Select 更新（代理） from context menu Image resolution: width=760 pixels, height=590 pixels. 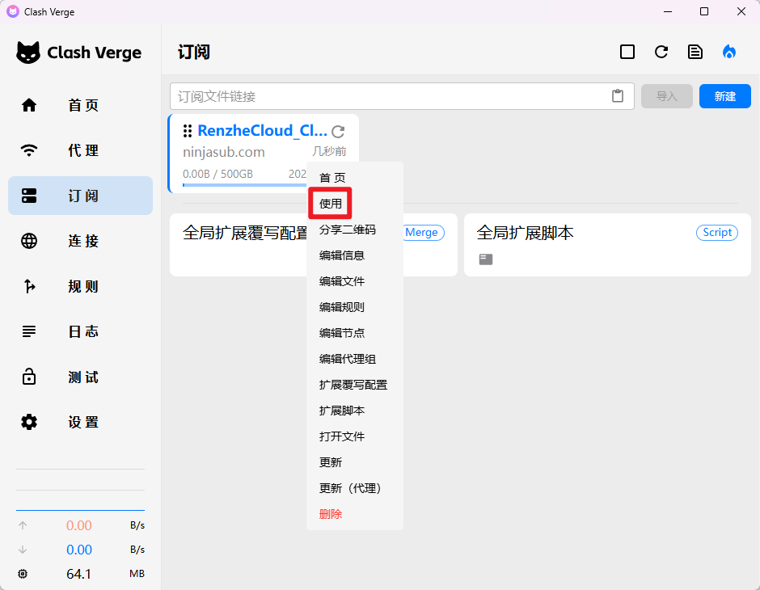coord(355,488)
